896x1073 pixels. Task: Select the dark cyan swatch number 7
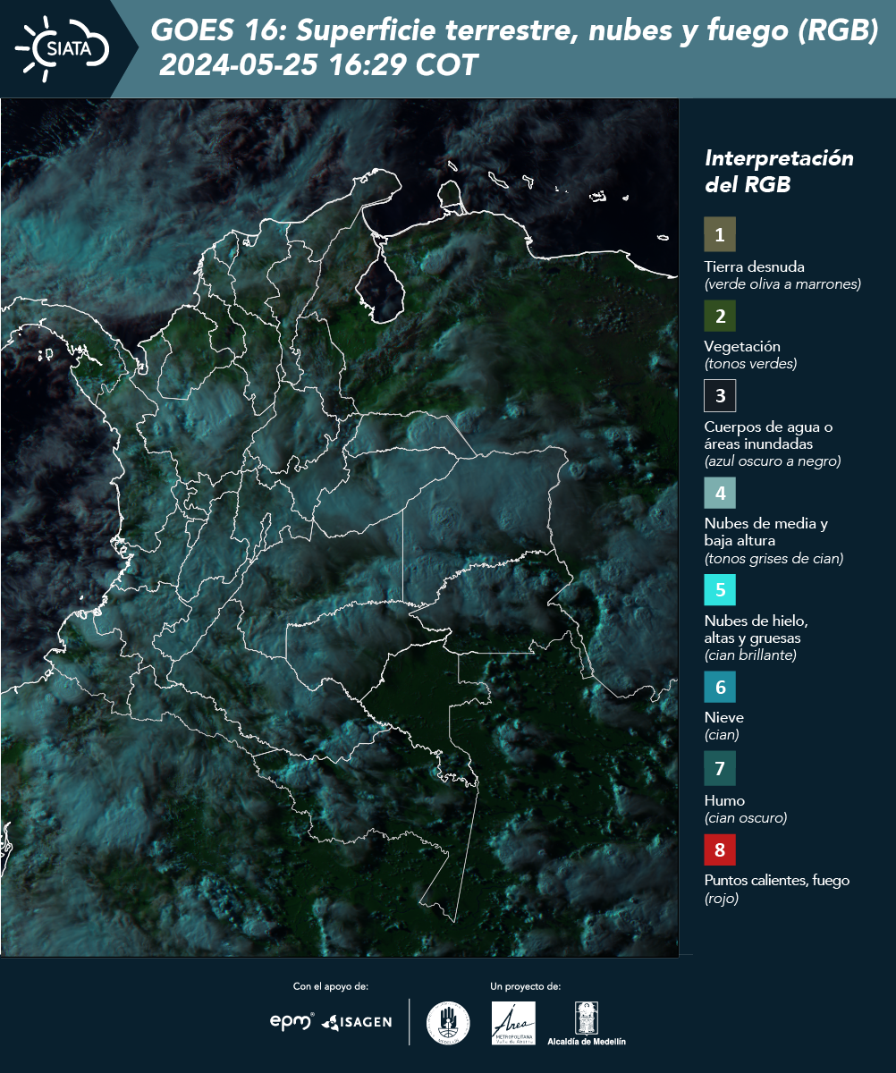(x=720, y=768)
